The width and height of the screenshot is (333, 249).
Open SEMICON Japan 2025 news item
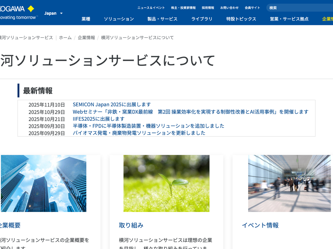(112, 105)
